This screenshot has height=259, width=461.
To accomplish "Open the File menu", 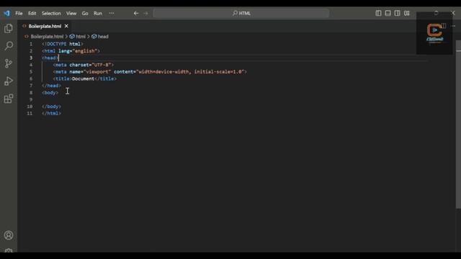I will coord(19,13).
